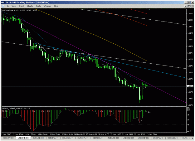Switch to the EURUSD,H4 chart tab

38,138
